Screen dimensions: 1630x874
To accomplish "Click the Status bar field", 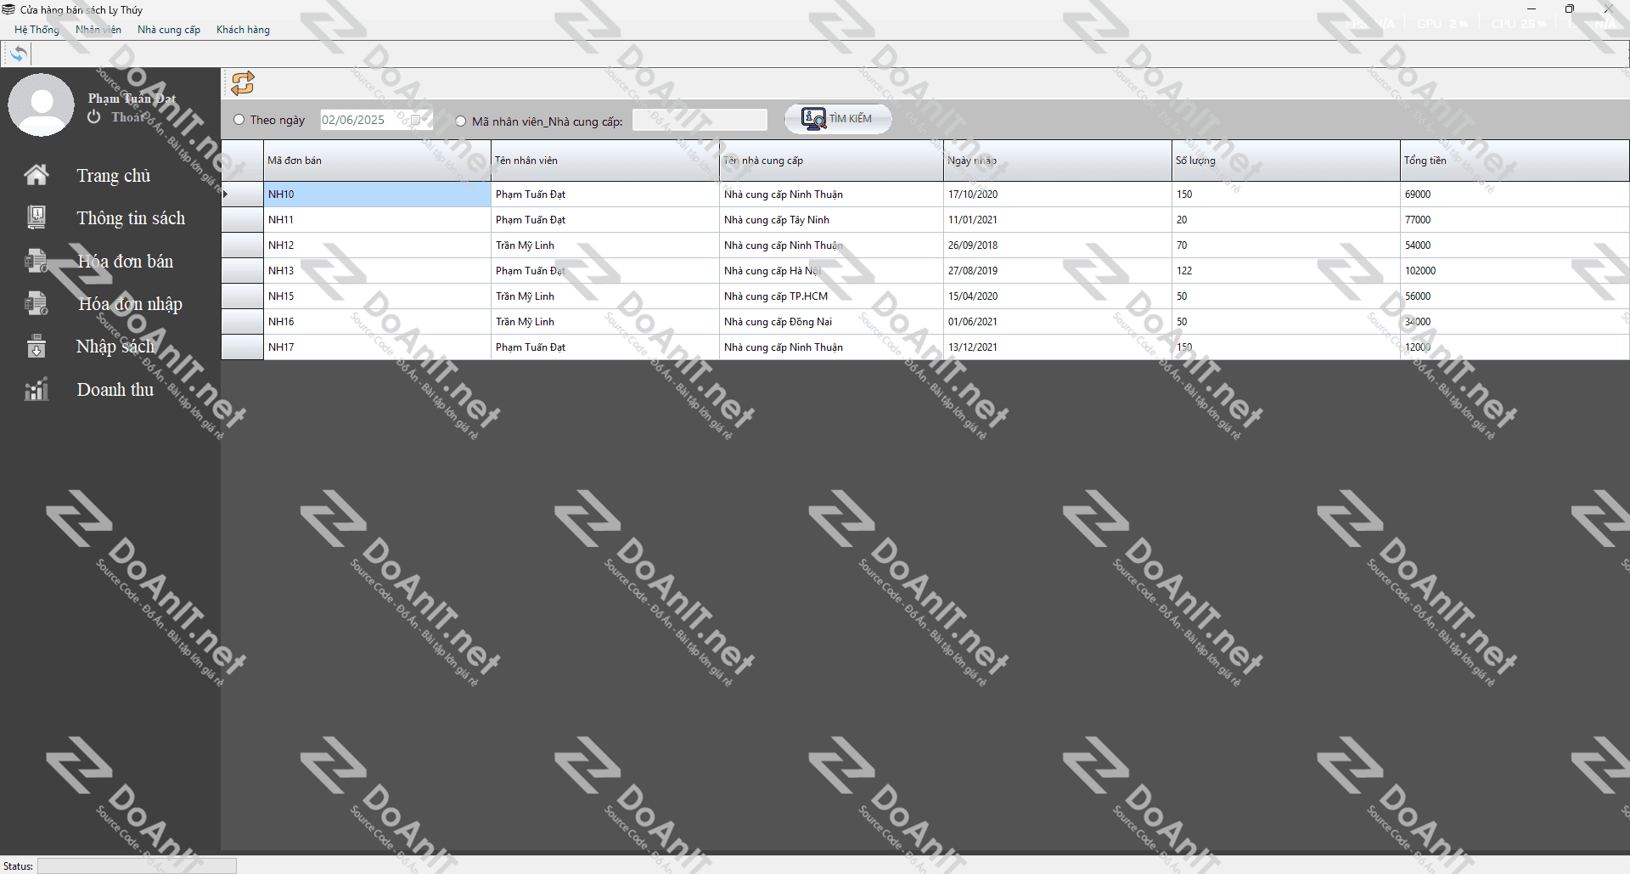I will point(137,866).
